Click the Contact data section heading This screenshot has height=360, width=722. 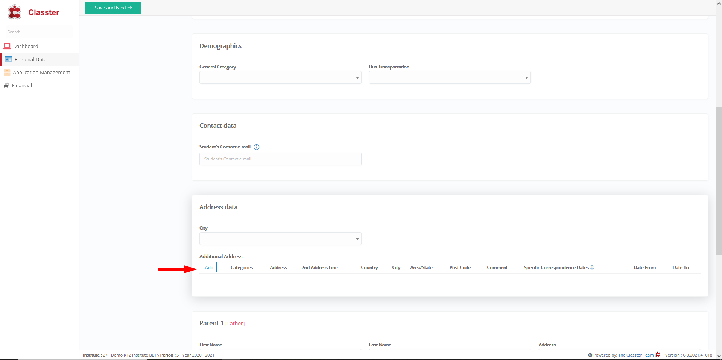[x=218, y=126]
